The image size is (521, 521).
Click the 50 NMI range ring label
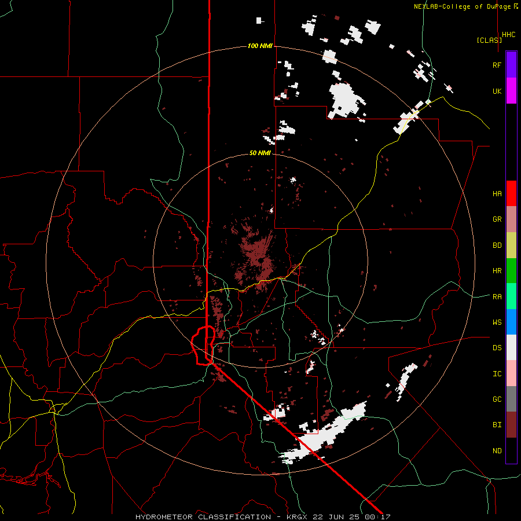point(260,153)
